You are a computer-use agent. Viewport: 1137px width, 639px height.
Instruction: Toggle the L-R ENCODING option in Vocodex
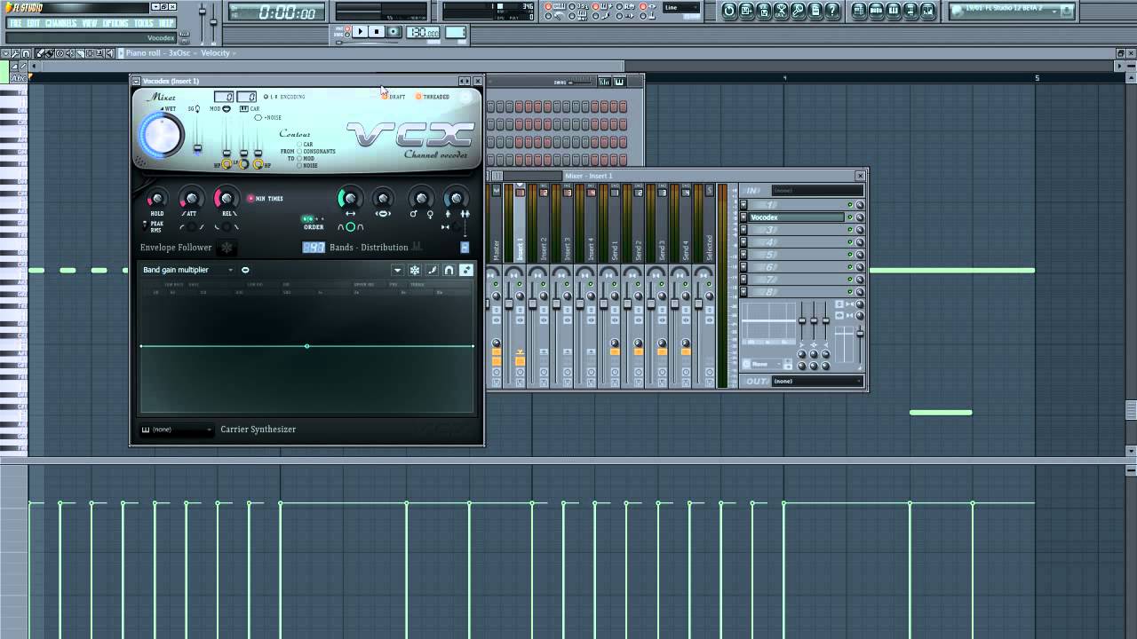coord(284,97)
